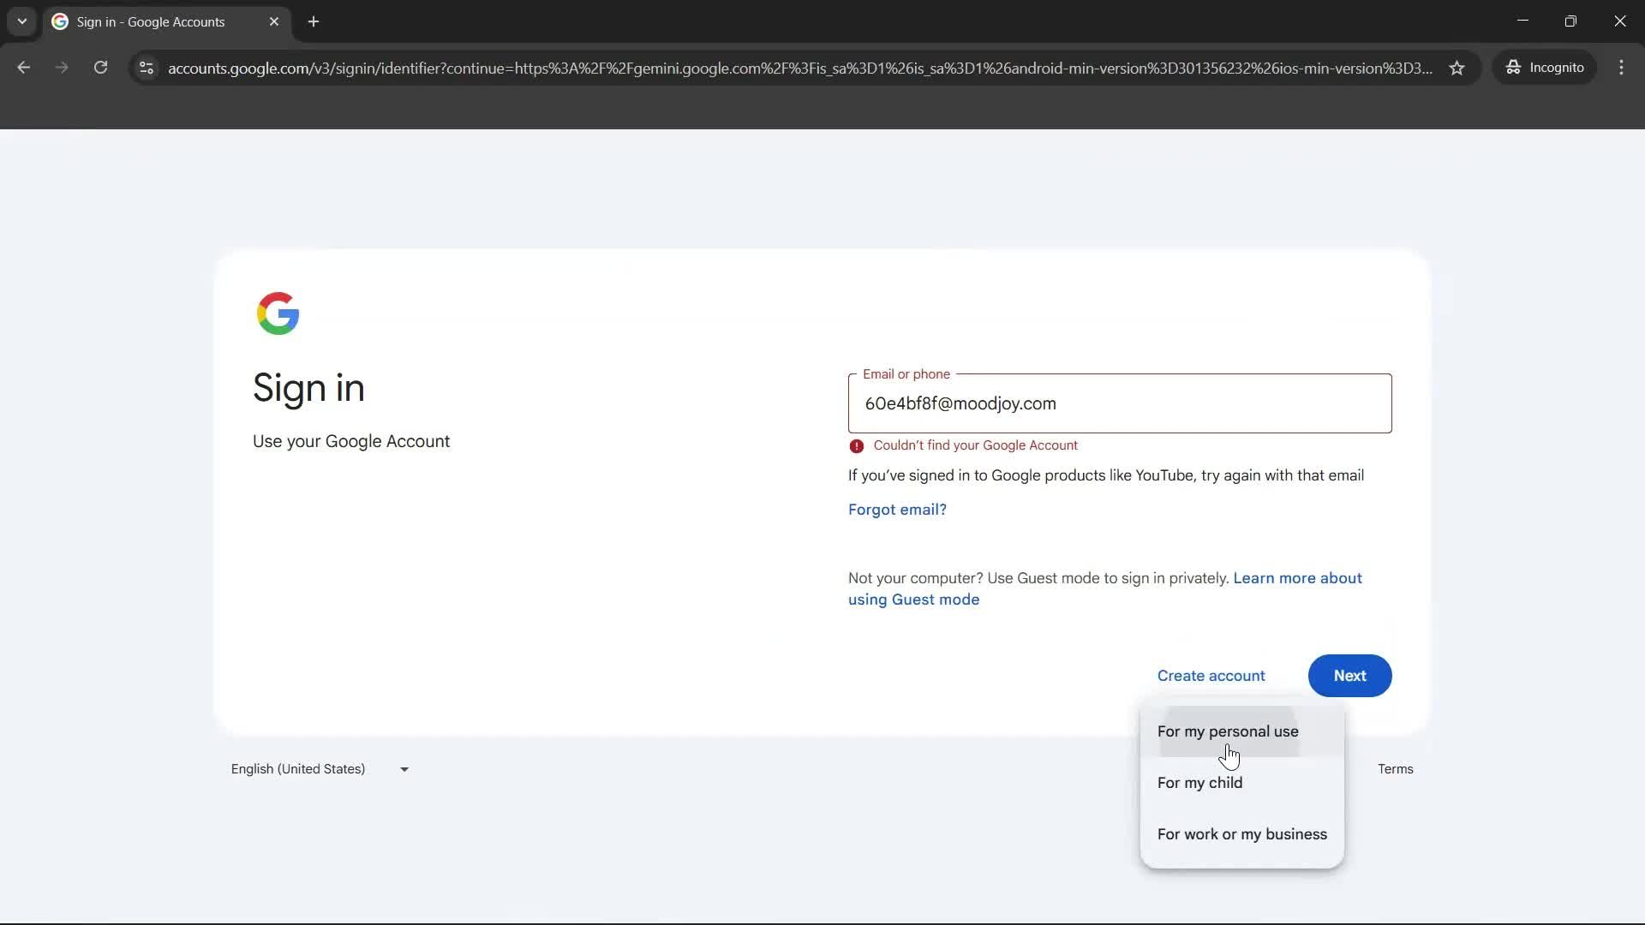1645x925 pixels.
Task: Click the Incognito mode indicator
Action: [1545, 67]
